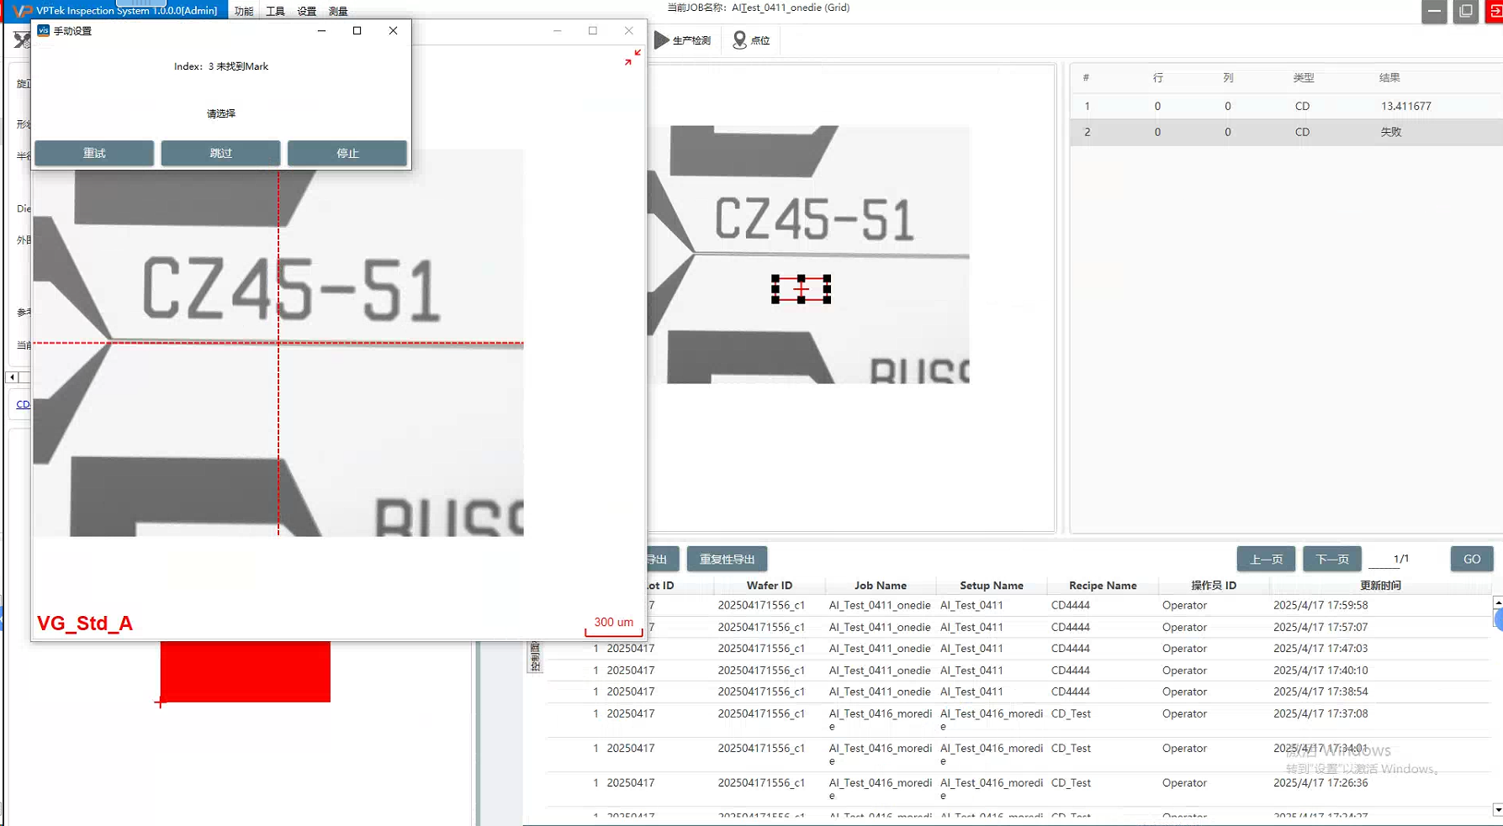Click the VPTek application logo icon
The image size is (1503, 826).
[x=22, y=11]
